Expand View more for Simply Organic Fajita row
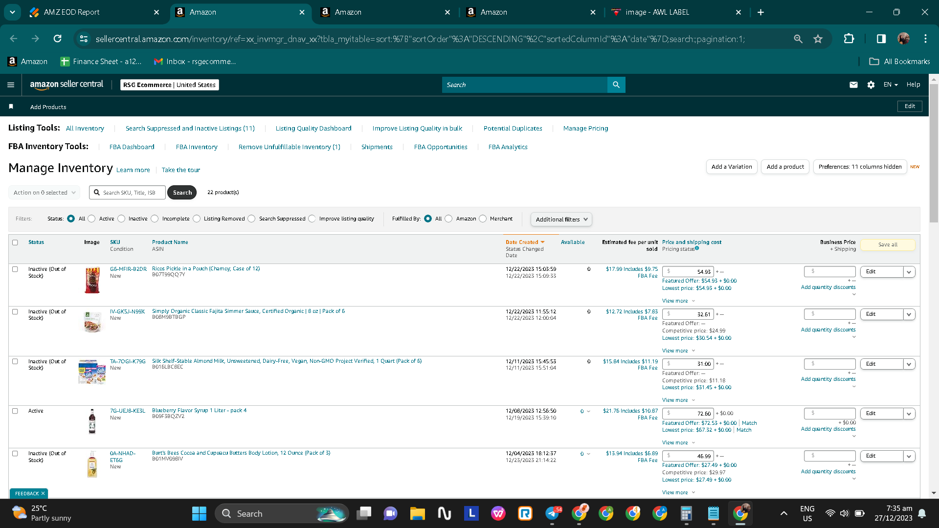The width and height of the screenshot is (939, 528). tap(679, 351)
